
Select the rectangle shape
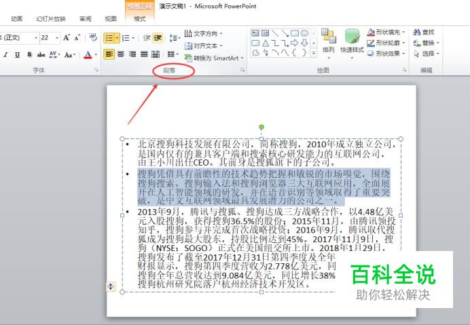click(295, 33)
